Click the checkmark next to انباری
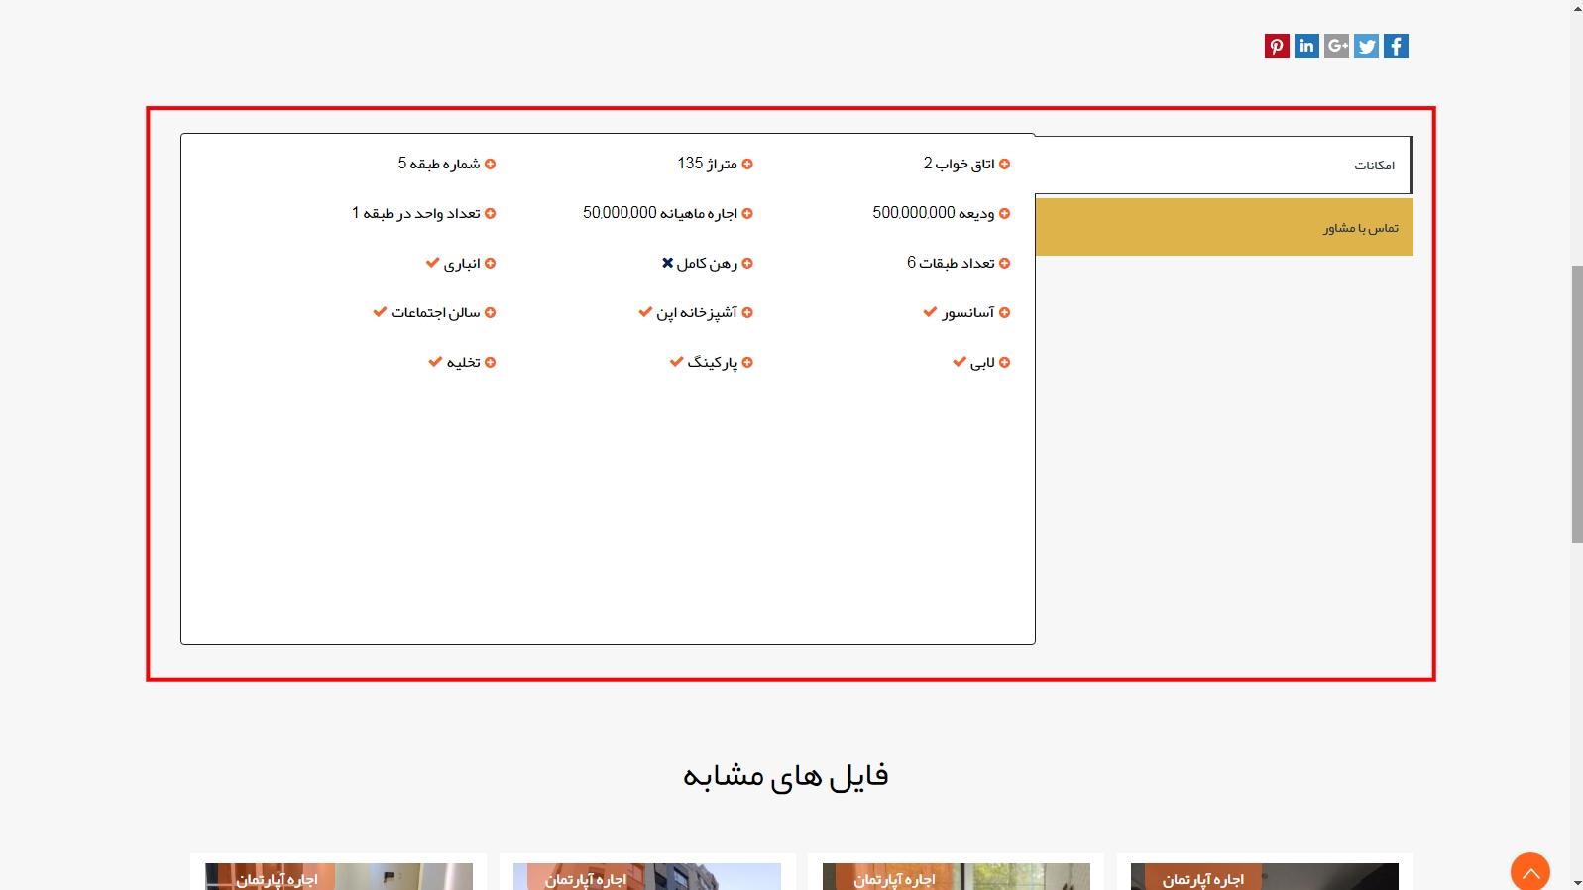This screenshot has height=890, width=1583. coord(432,263)
